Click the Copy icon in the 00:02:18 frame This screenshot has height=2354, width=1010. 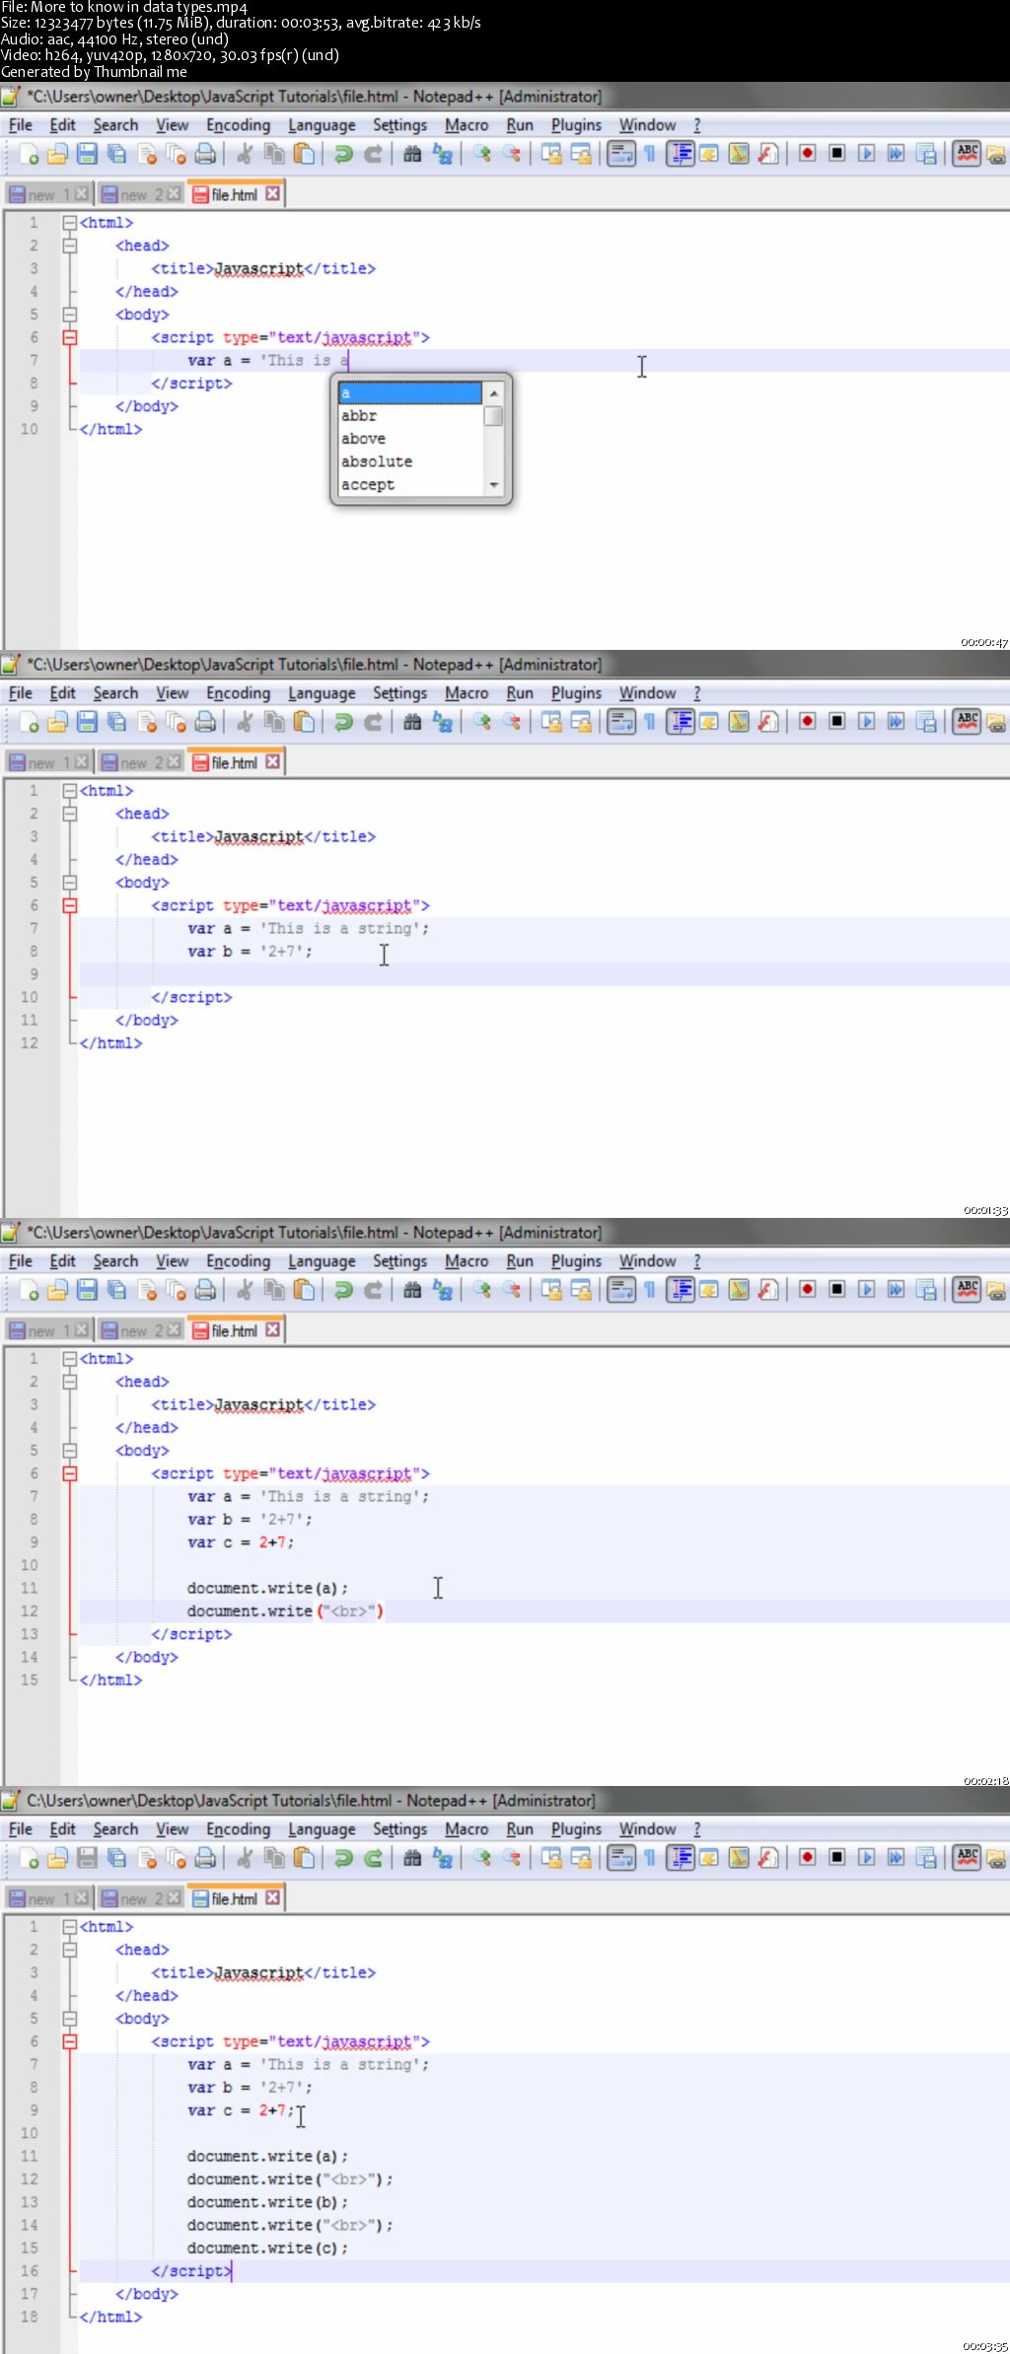(x=274, y=1290)
